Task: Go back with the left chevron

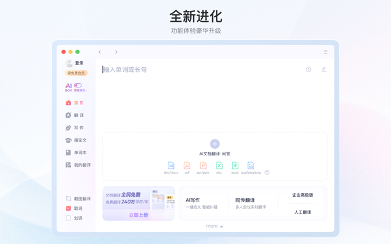Action: (100, 52)
